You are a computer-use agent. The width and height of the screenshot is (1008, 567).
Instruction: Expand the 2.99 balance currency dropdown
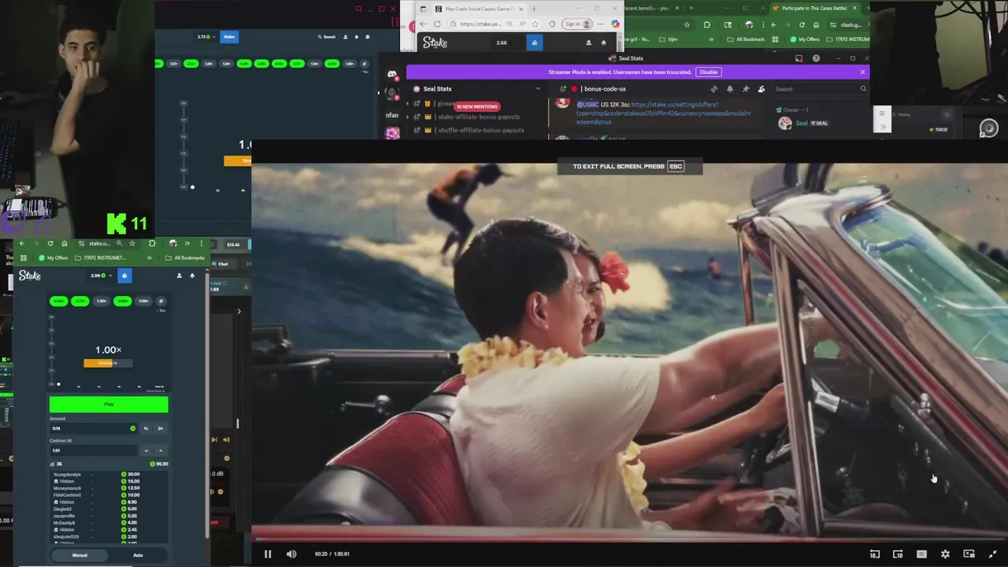pyautogui.click(x=110, y=276)
